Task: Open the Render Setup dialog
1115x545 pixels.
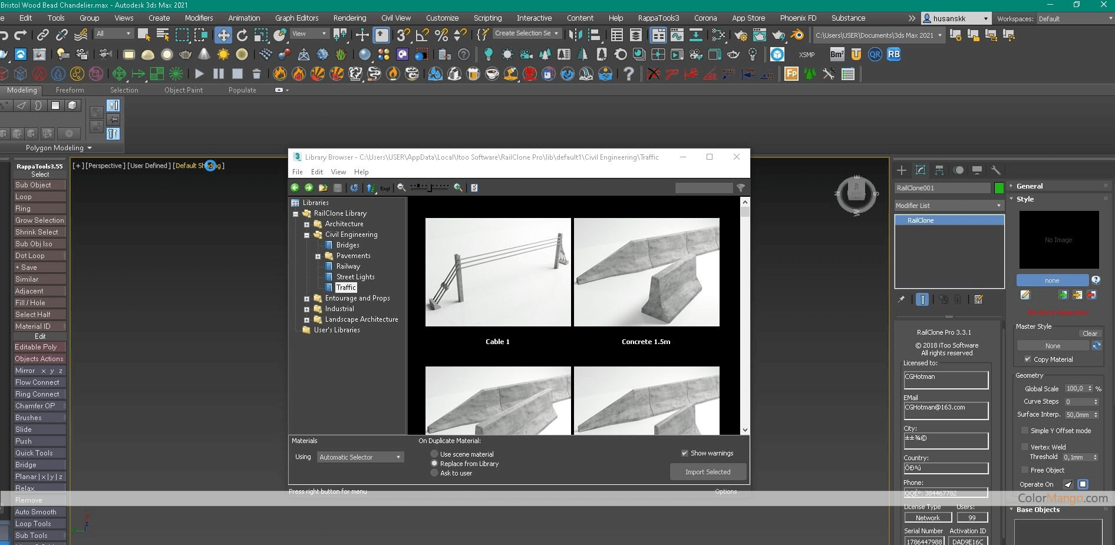Action: (741, 35)
